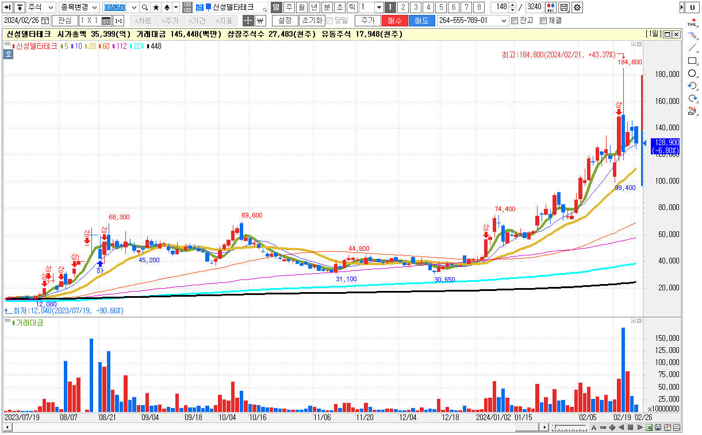
Task: Click the pin arrow icon at top-left
Action: 8,7
